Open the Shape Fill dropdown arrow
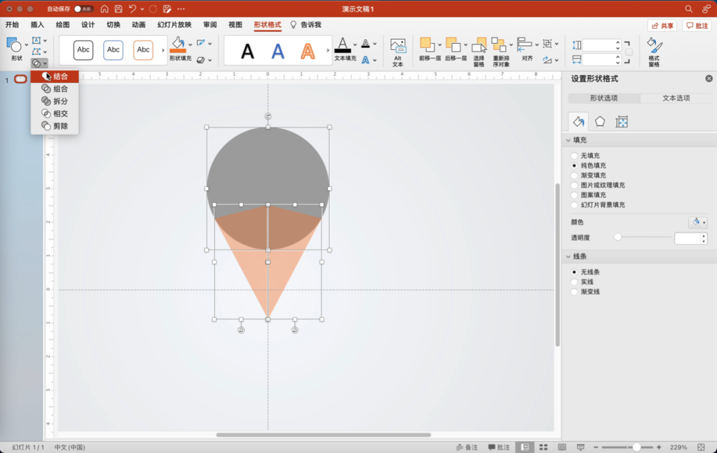This screenshot has width=717, height=453. tap(191, 45)
